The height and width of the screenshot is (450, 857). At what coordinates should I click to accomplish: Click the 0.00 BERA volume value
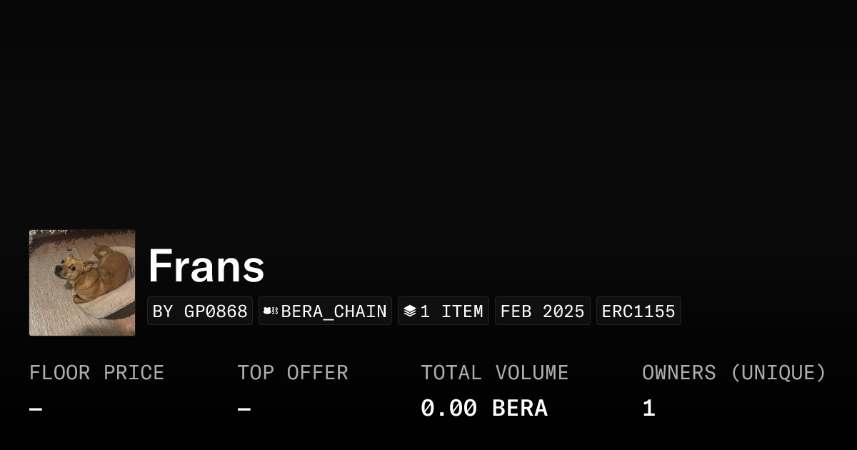coord(484,407)
